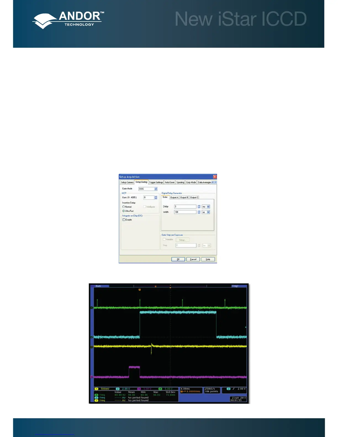The height and width of the screenshot is (437, 338).
Task: Click the tab strip scroll-left arrow
Action: click(x=213, y=182)
